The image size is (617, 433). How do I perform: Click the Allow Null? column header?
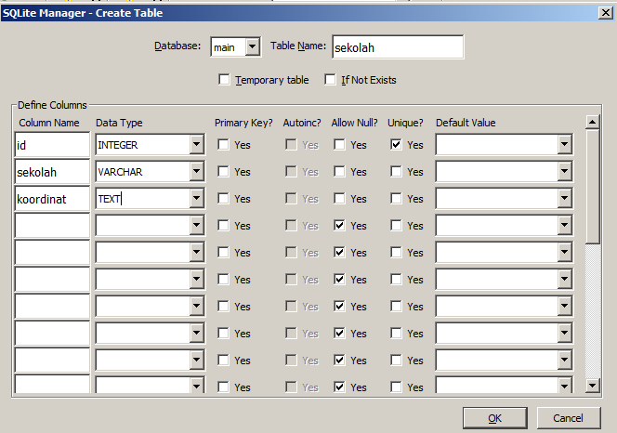[x=355, y=123]
